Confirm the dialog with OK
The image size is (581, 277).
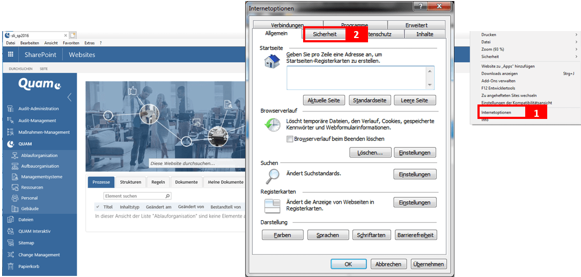[348, 264]
